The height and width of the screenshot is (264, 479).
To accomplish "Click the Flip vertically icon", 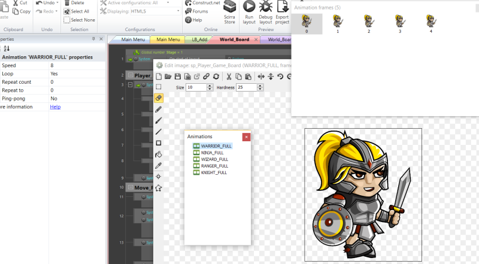I will click(x=271, y=77).
